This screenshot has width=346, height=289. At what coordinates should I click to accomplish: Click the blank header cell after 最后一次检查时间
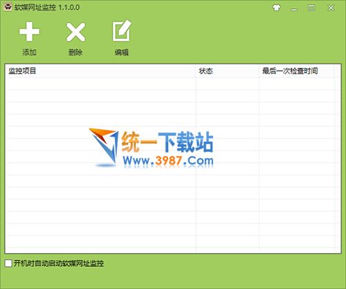pos(338,71)
